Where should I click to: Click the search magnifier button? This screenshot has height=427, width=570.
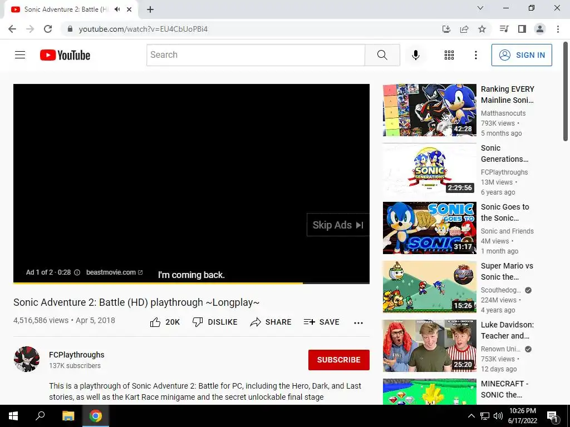pos(382,55)
